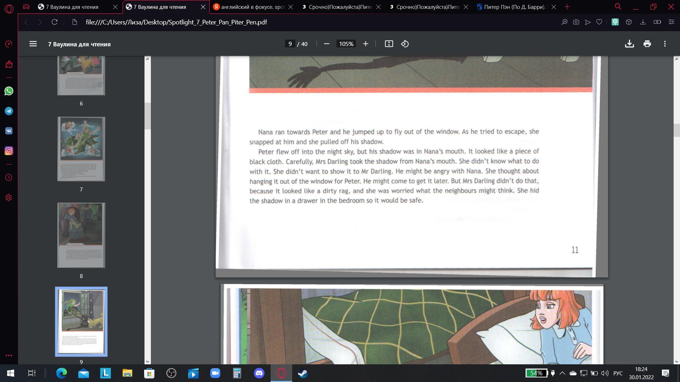The image size is (680, 382).
Task: Select page 8 thumbnail
Action: point(81,235)
